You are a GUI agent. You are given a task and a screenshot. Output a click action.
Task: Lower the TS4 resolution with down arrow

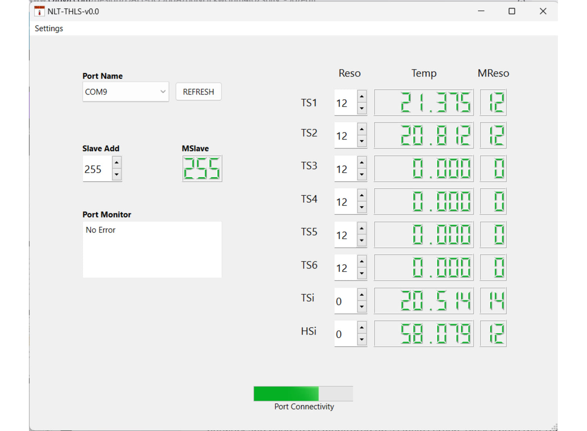pyautogui.click(x=362, y=207)
